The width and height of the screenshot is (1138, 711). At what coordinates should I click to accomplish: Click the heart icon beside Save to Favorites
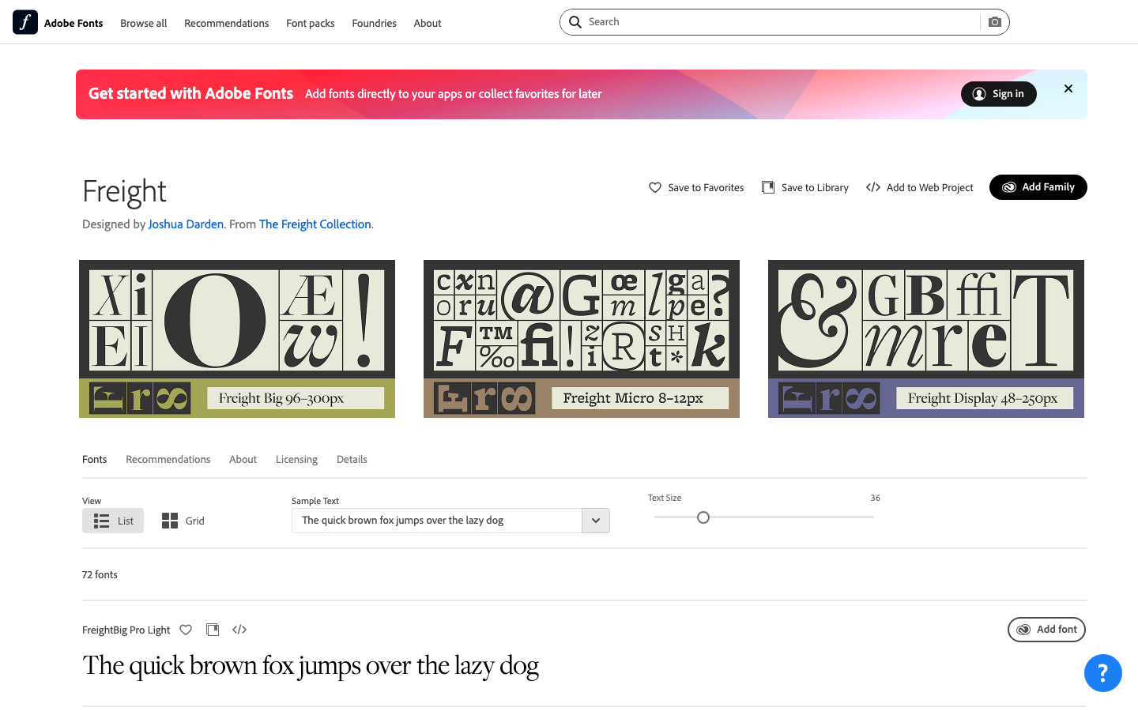pyautogui.click(x=655, y=187)
